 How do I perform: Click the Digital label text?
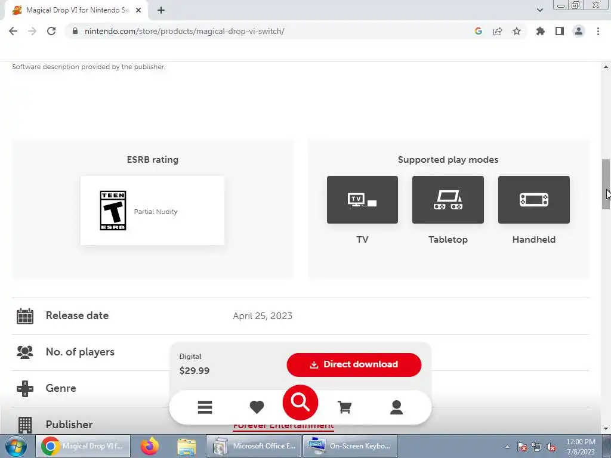(190, 357)
